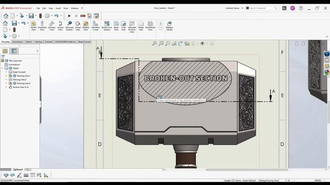
Task: Click the Edit Macro icon
Action: [x=96, y=16]
